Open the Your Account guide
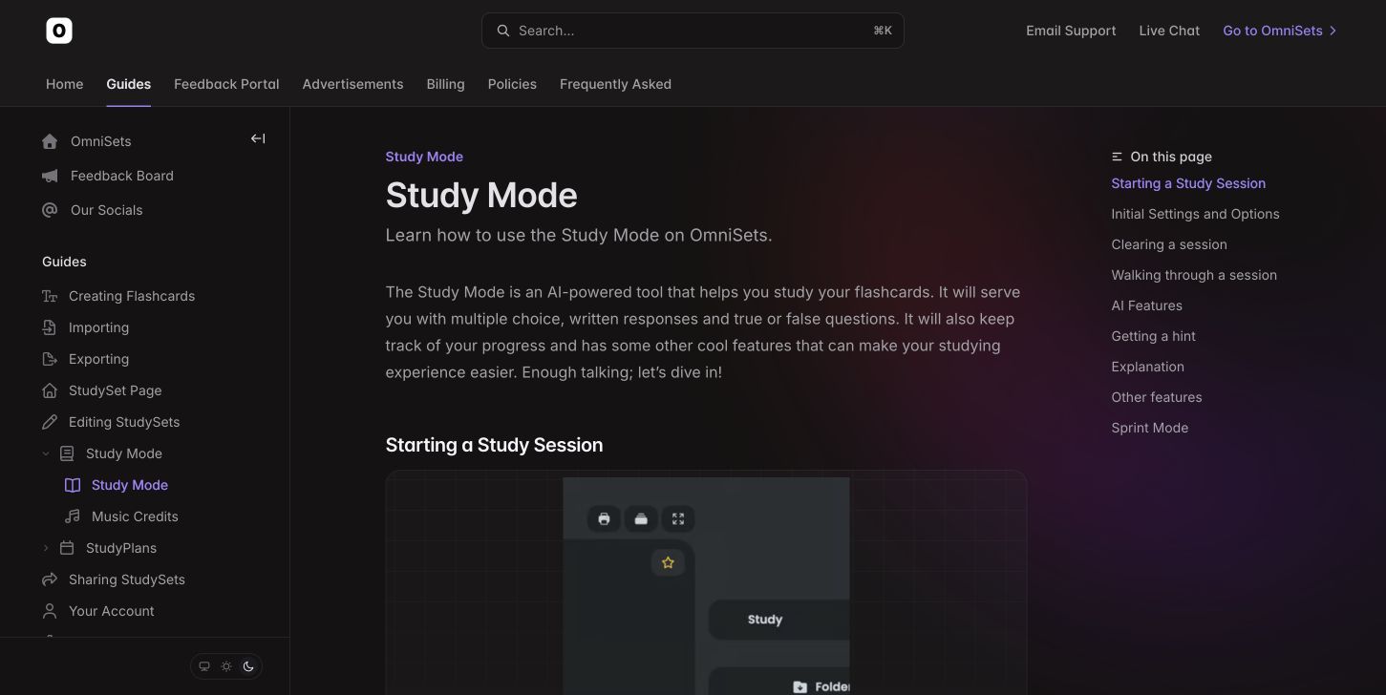 coord(112,611)
